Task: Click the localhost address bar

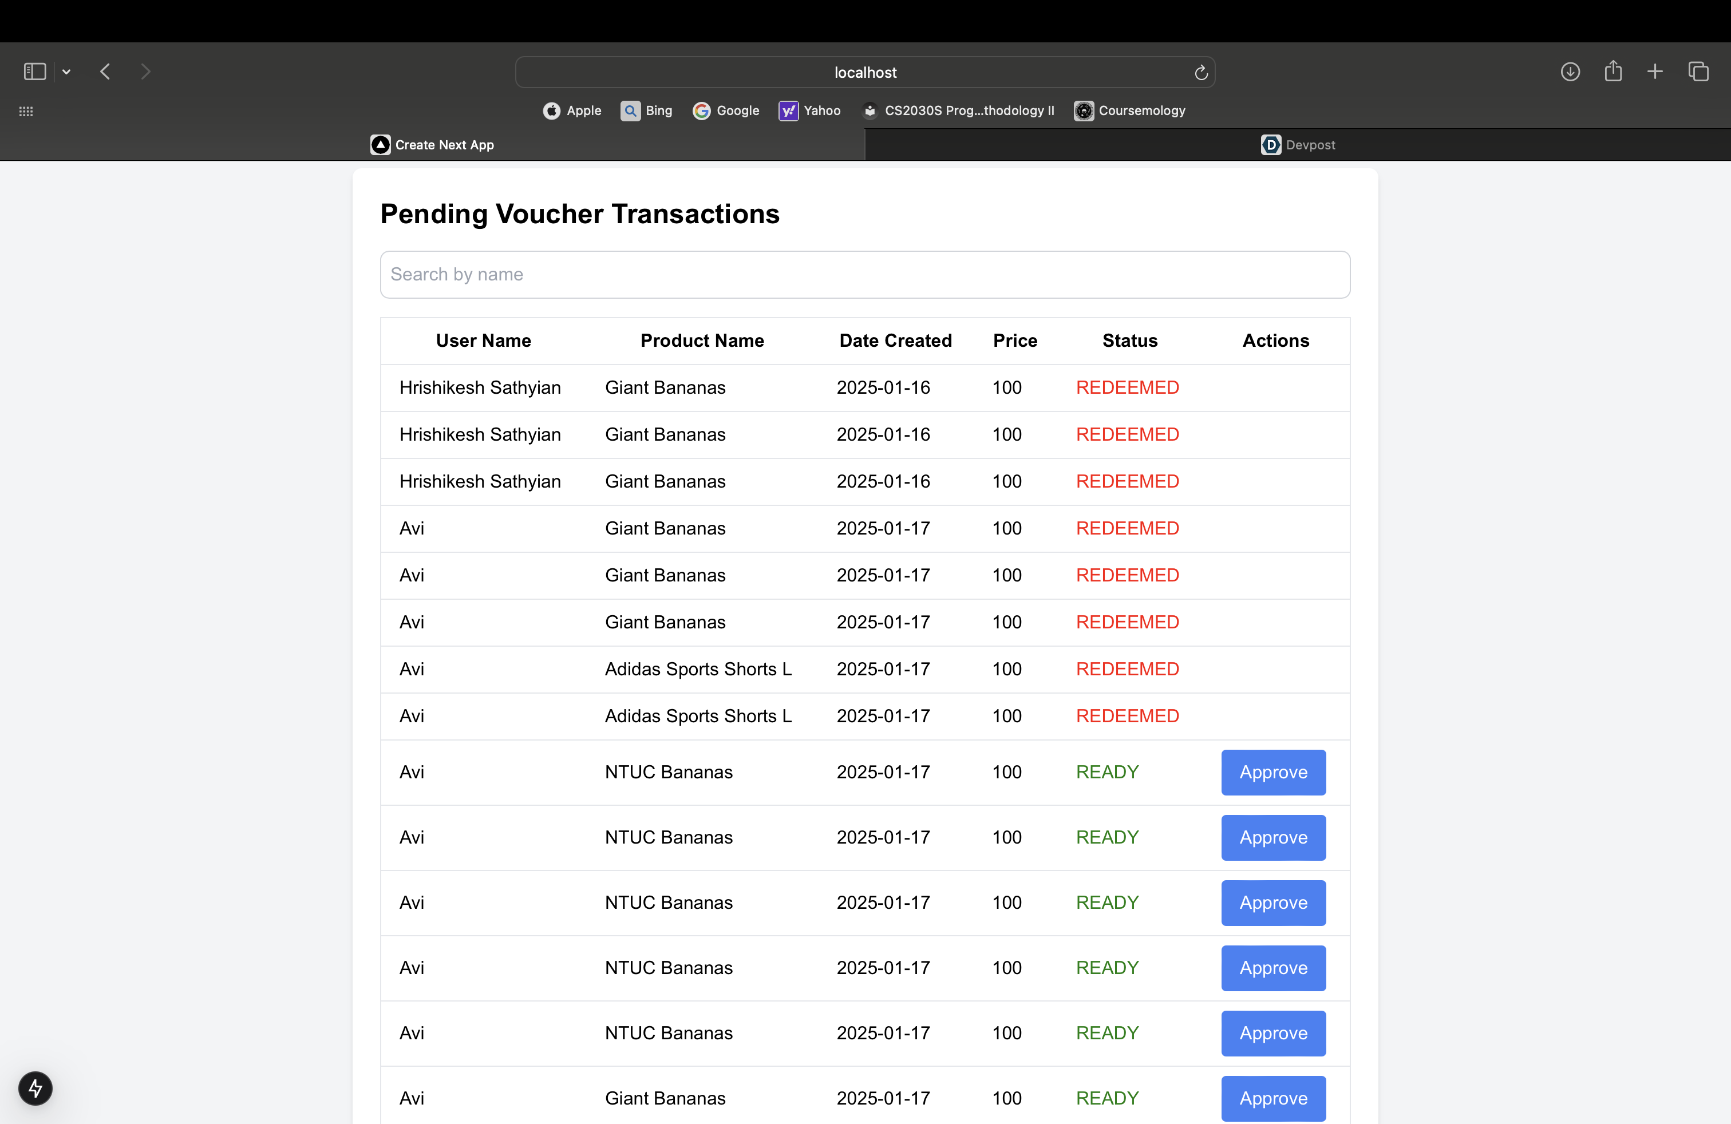Action: tap(864, 73)
